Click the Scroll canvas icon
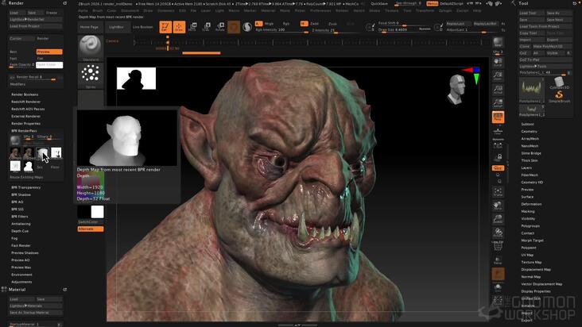 coord(498,62)
